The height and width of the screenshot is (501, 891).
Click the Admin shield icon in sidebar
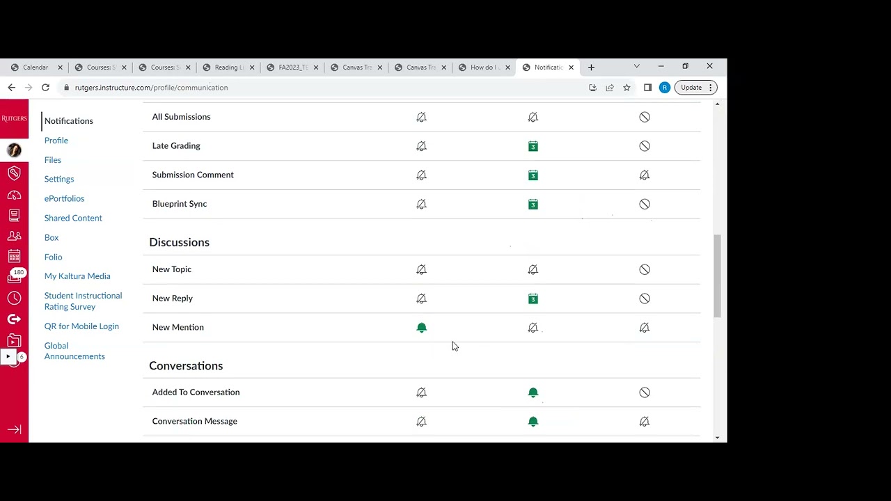(14, 173)
